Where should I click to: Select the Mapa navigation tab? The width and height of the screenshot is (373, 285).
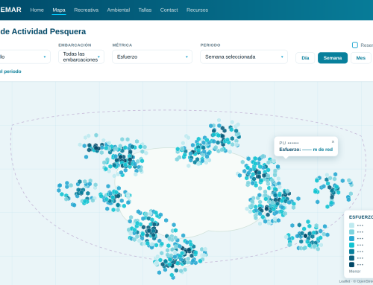click(59, 10)
